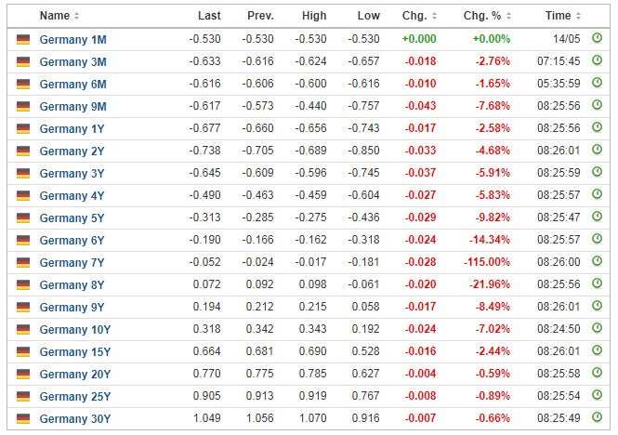
Task: Select the +0.00% change value
Action: [492, 39]
